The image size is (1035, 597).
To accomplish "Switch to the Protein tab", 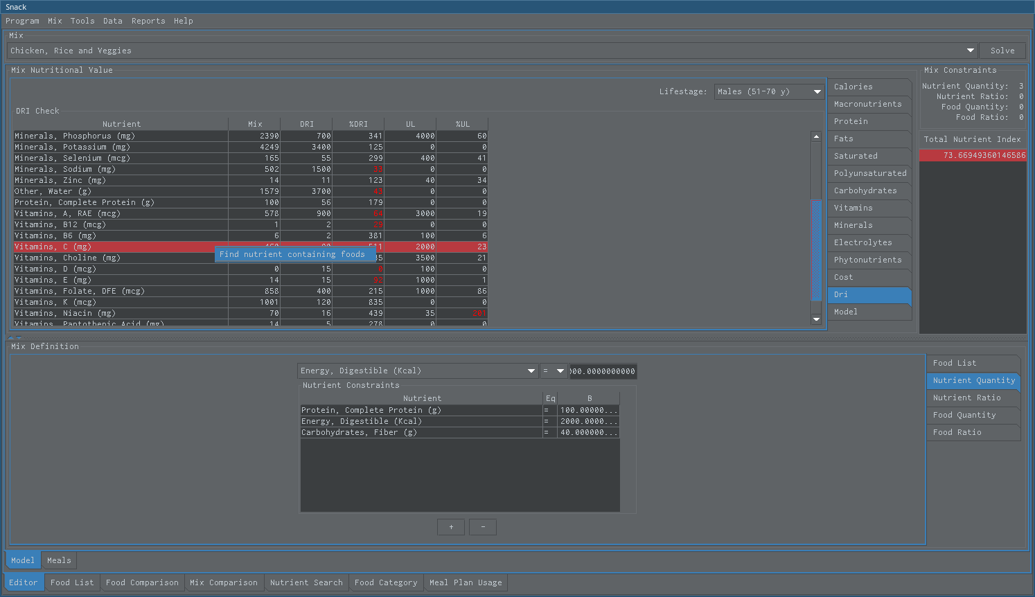I will point(869,121).
